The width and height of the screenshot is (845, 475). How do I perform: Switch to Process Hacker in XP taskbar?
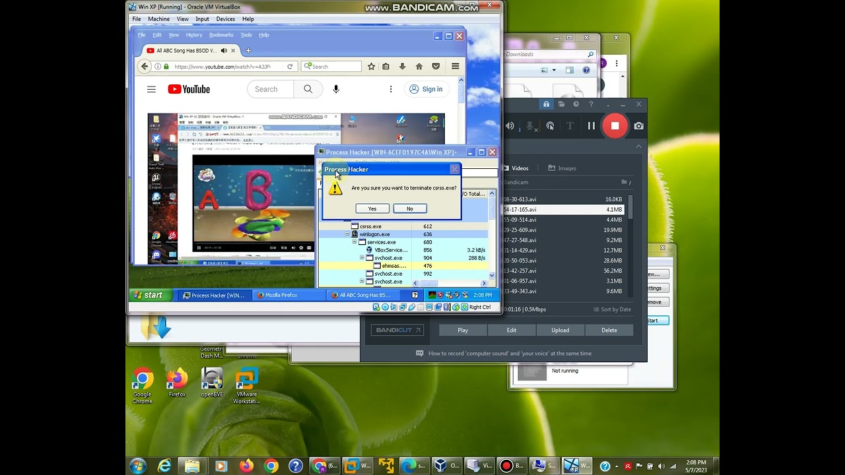[x=214, y=296]
